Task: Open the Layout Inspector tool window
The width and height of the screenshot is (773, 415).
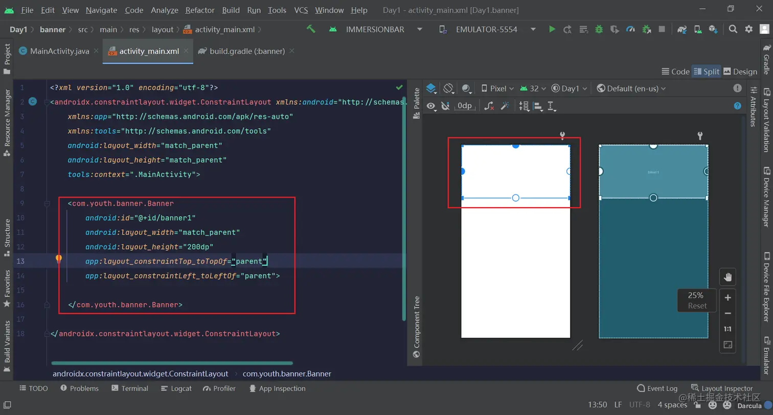Action: [x=721, y=388]
